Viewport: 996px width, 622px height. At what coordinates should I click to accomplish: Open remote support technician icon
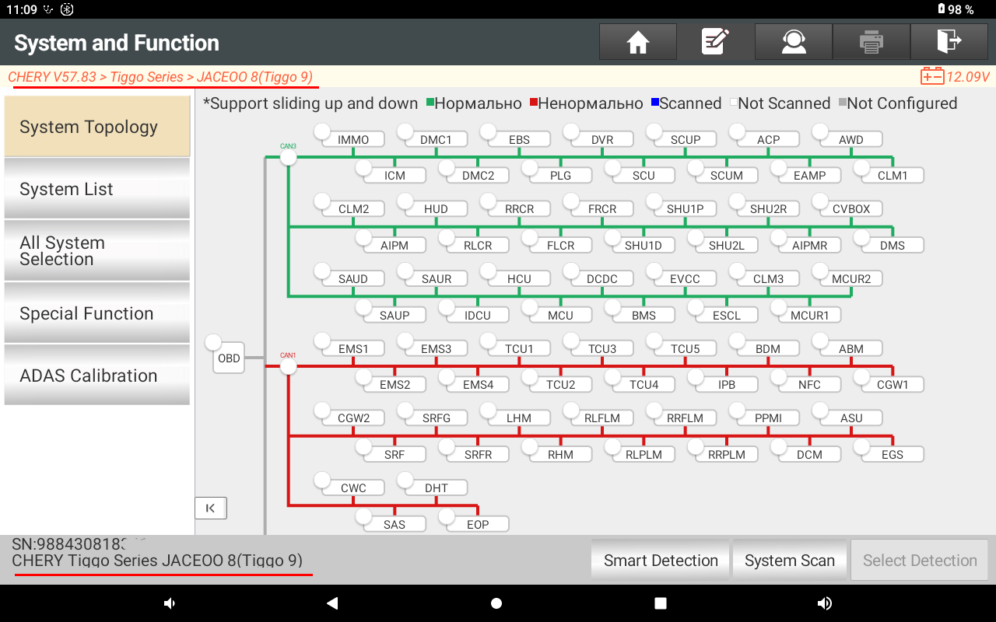pyautogui.click(x=793, y=42)
